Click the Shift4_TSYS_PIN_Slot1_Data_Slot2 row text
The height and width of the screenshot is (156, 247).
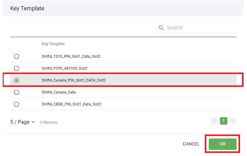coord(71,56)
